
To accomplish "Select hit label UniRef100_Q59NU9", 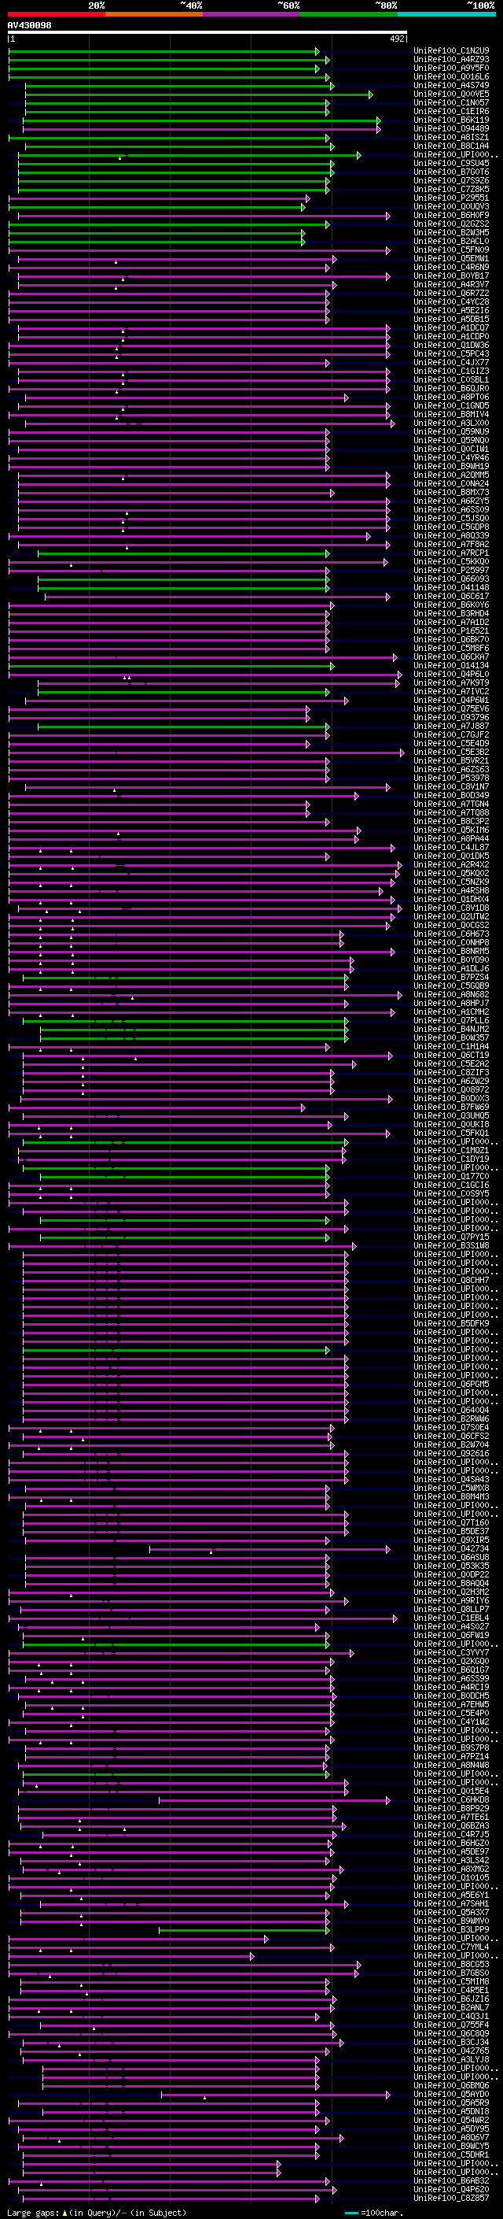I will pyautogui.click(x=451, y=431).
